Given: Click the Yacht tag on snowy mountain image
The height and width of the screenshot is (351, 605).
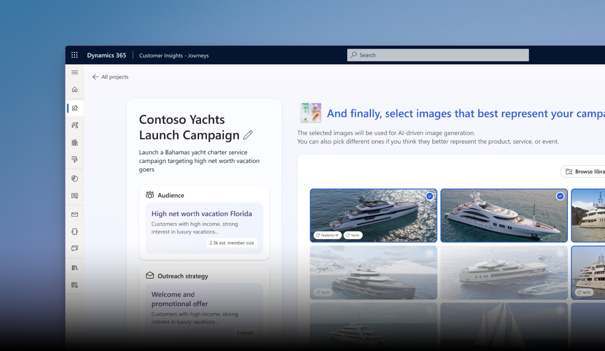Looking at the screenshot, I should tap(323, 292).
